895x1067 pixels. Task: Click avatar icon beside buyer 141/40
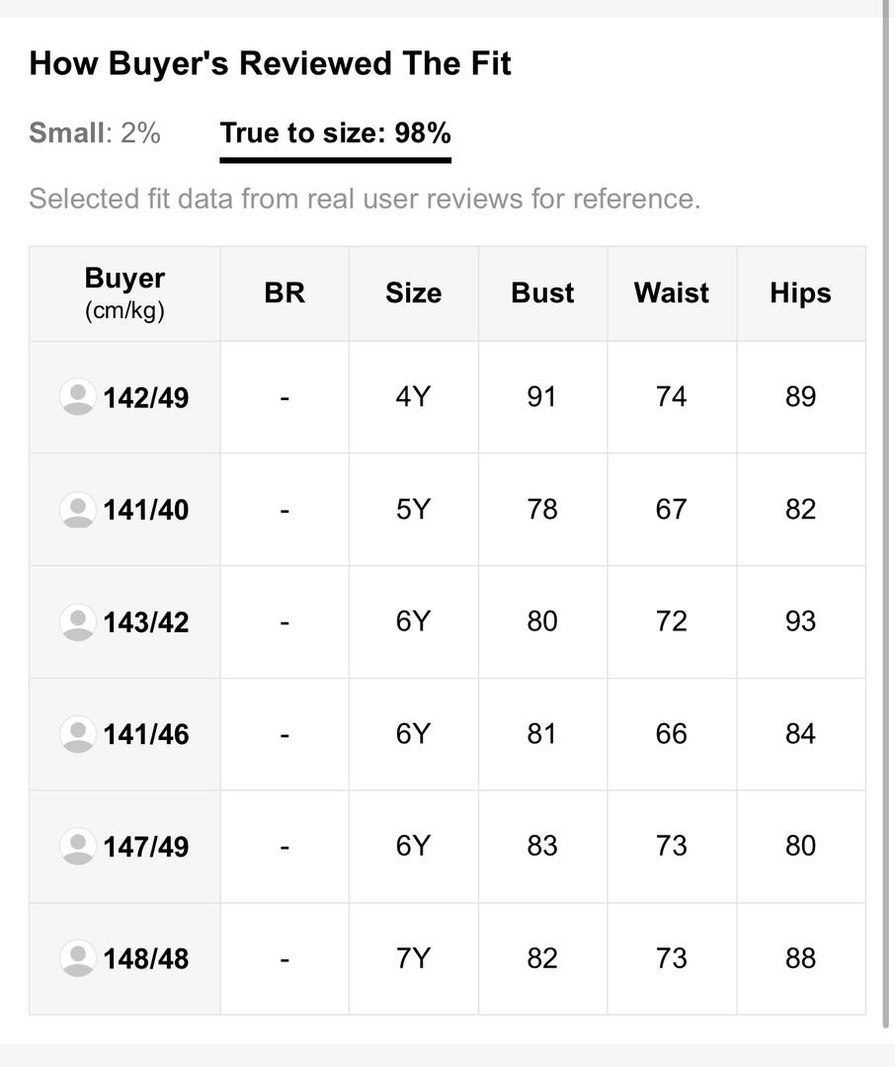tap(78, 510)
